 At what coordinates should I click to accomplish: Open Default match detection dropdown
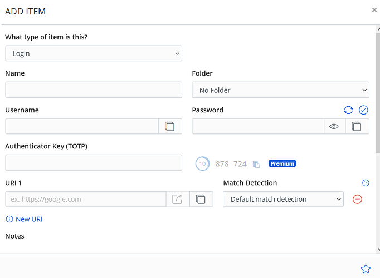[x=283, y=199]
